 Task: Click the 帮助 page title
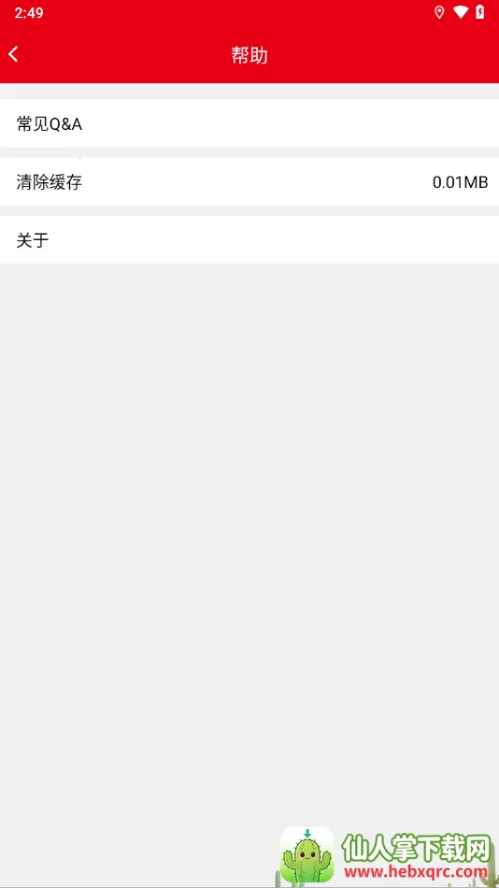(249, 55)
